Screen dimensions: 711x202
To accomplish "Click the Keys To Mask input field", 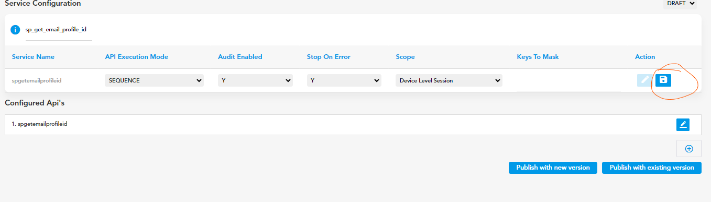I will click(568, 82).
